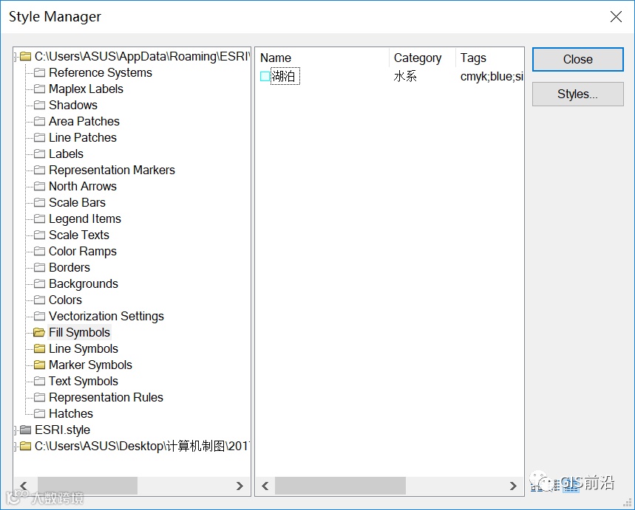Select the Reference Systems category
This screenshot has height=510, width=635.
(x=101, y=73)
